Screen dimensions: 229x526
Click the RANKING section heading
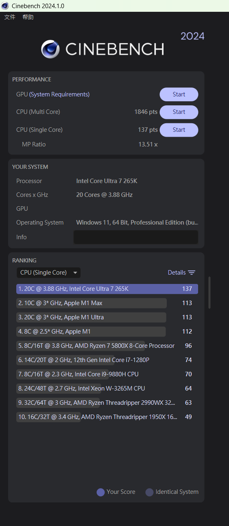coord(24,260)
